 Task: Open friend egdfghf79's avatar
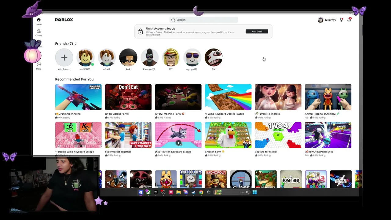coord(192,57)
